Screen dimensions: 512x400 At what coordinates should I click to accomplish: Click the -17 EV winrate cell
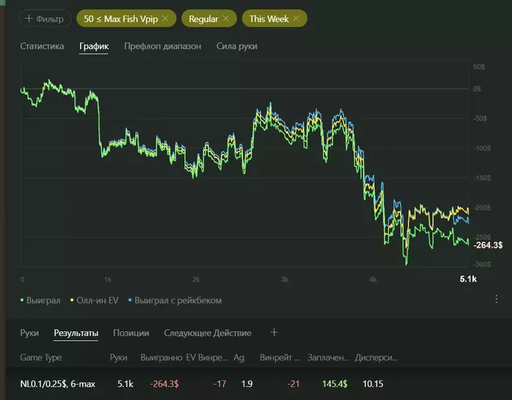219,384
